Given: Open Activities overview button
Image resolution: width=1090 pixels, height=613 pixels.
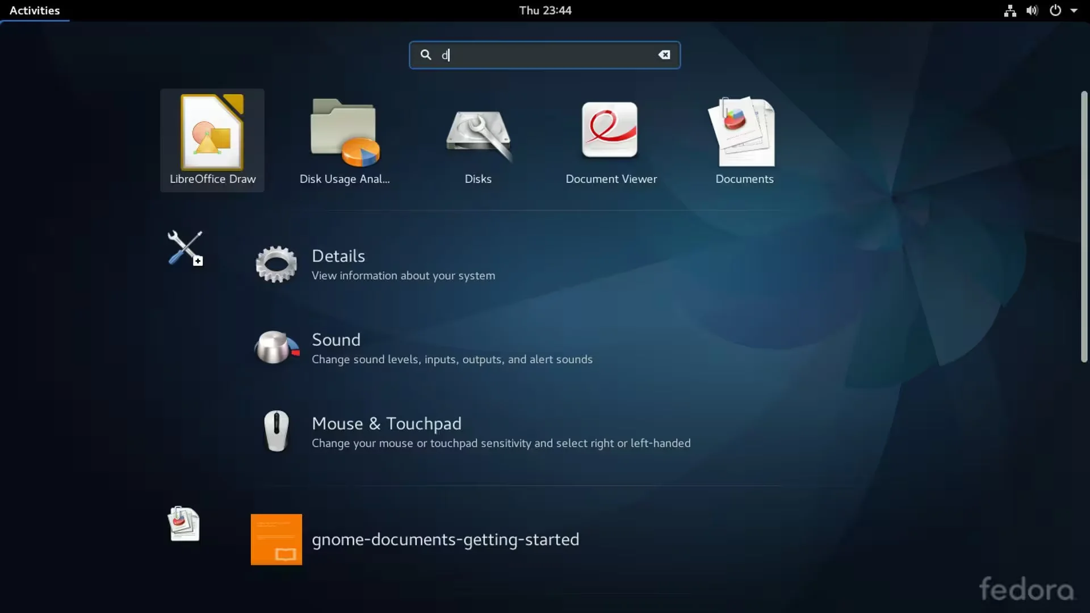Looking at the screenshot, I should (35, 10).
